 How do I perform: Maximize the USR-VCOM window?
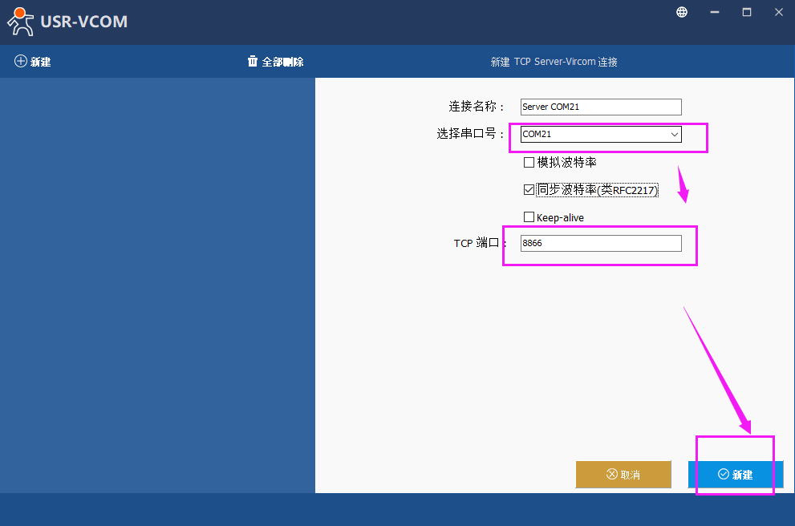tap(747, 12)
